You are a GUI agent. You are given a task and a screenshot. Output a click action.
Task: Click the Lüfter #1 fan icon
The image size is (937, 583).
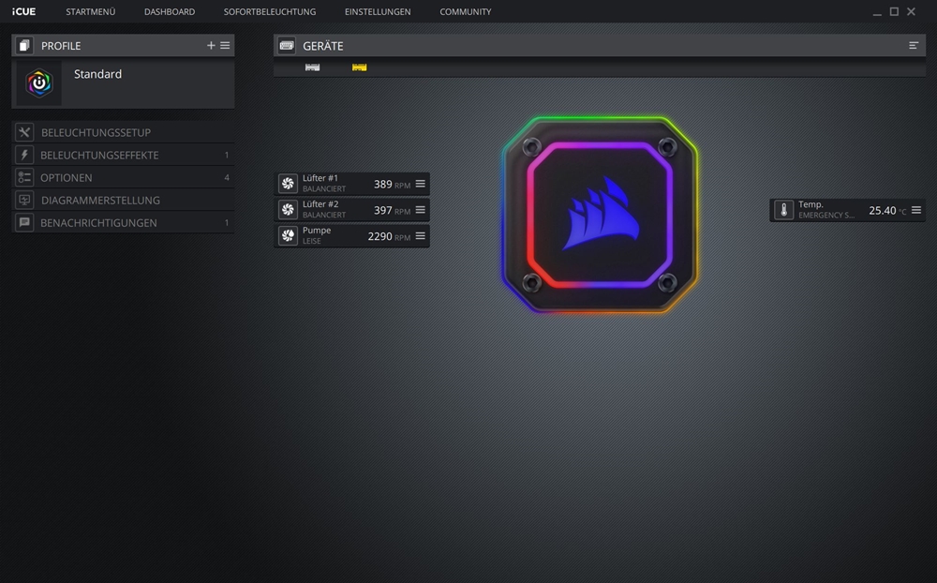(x=288, y=184)
